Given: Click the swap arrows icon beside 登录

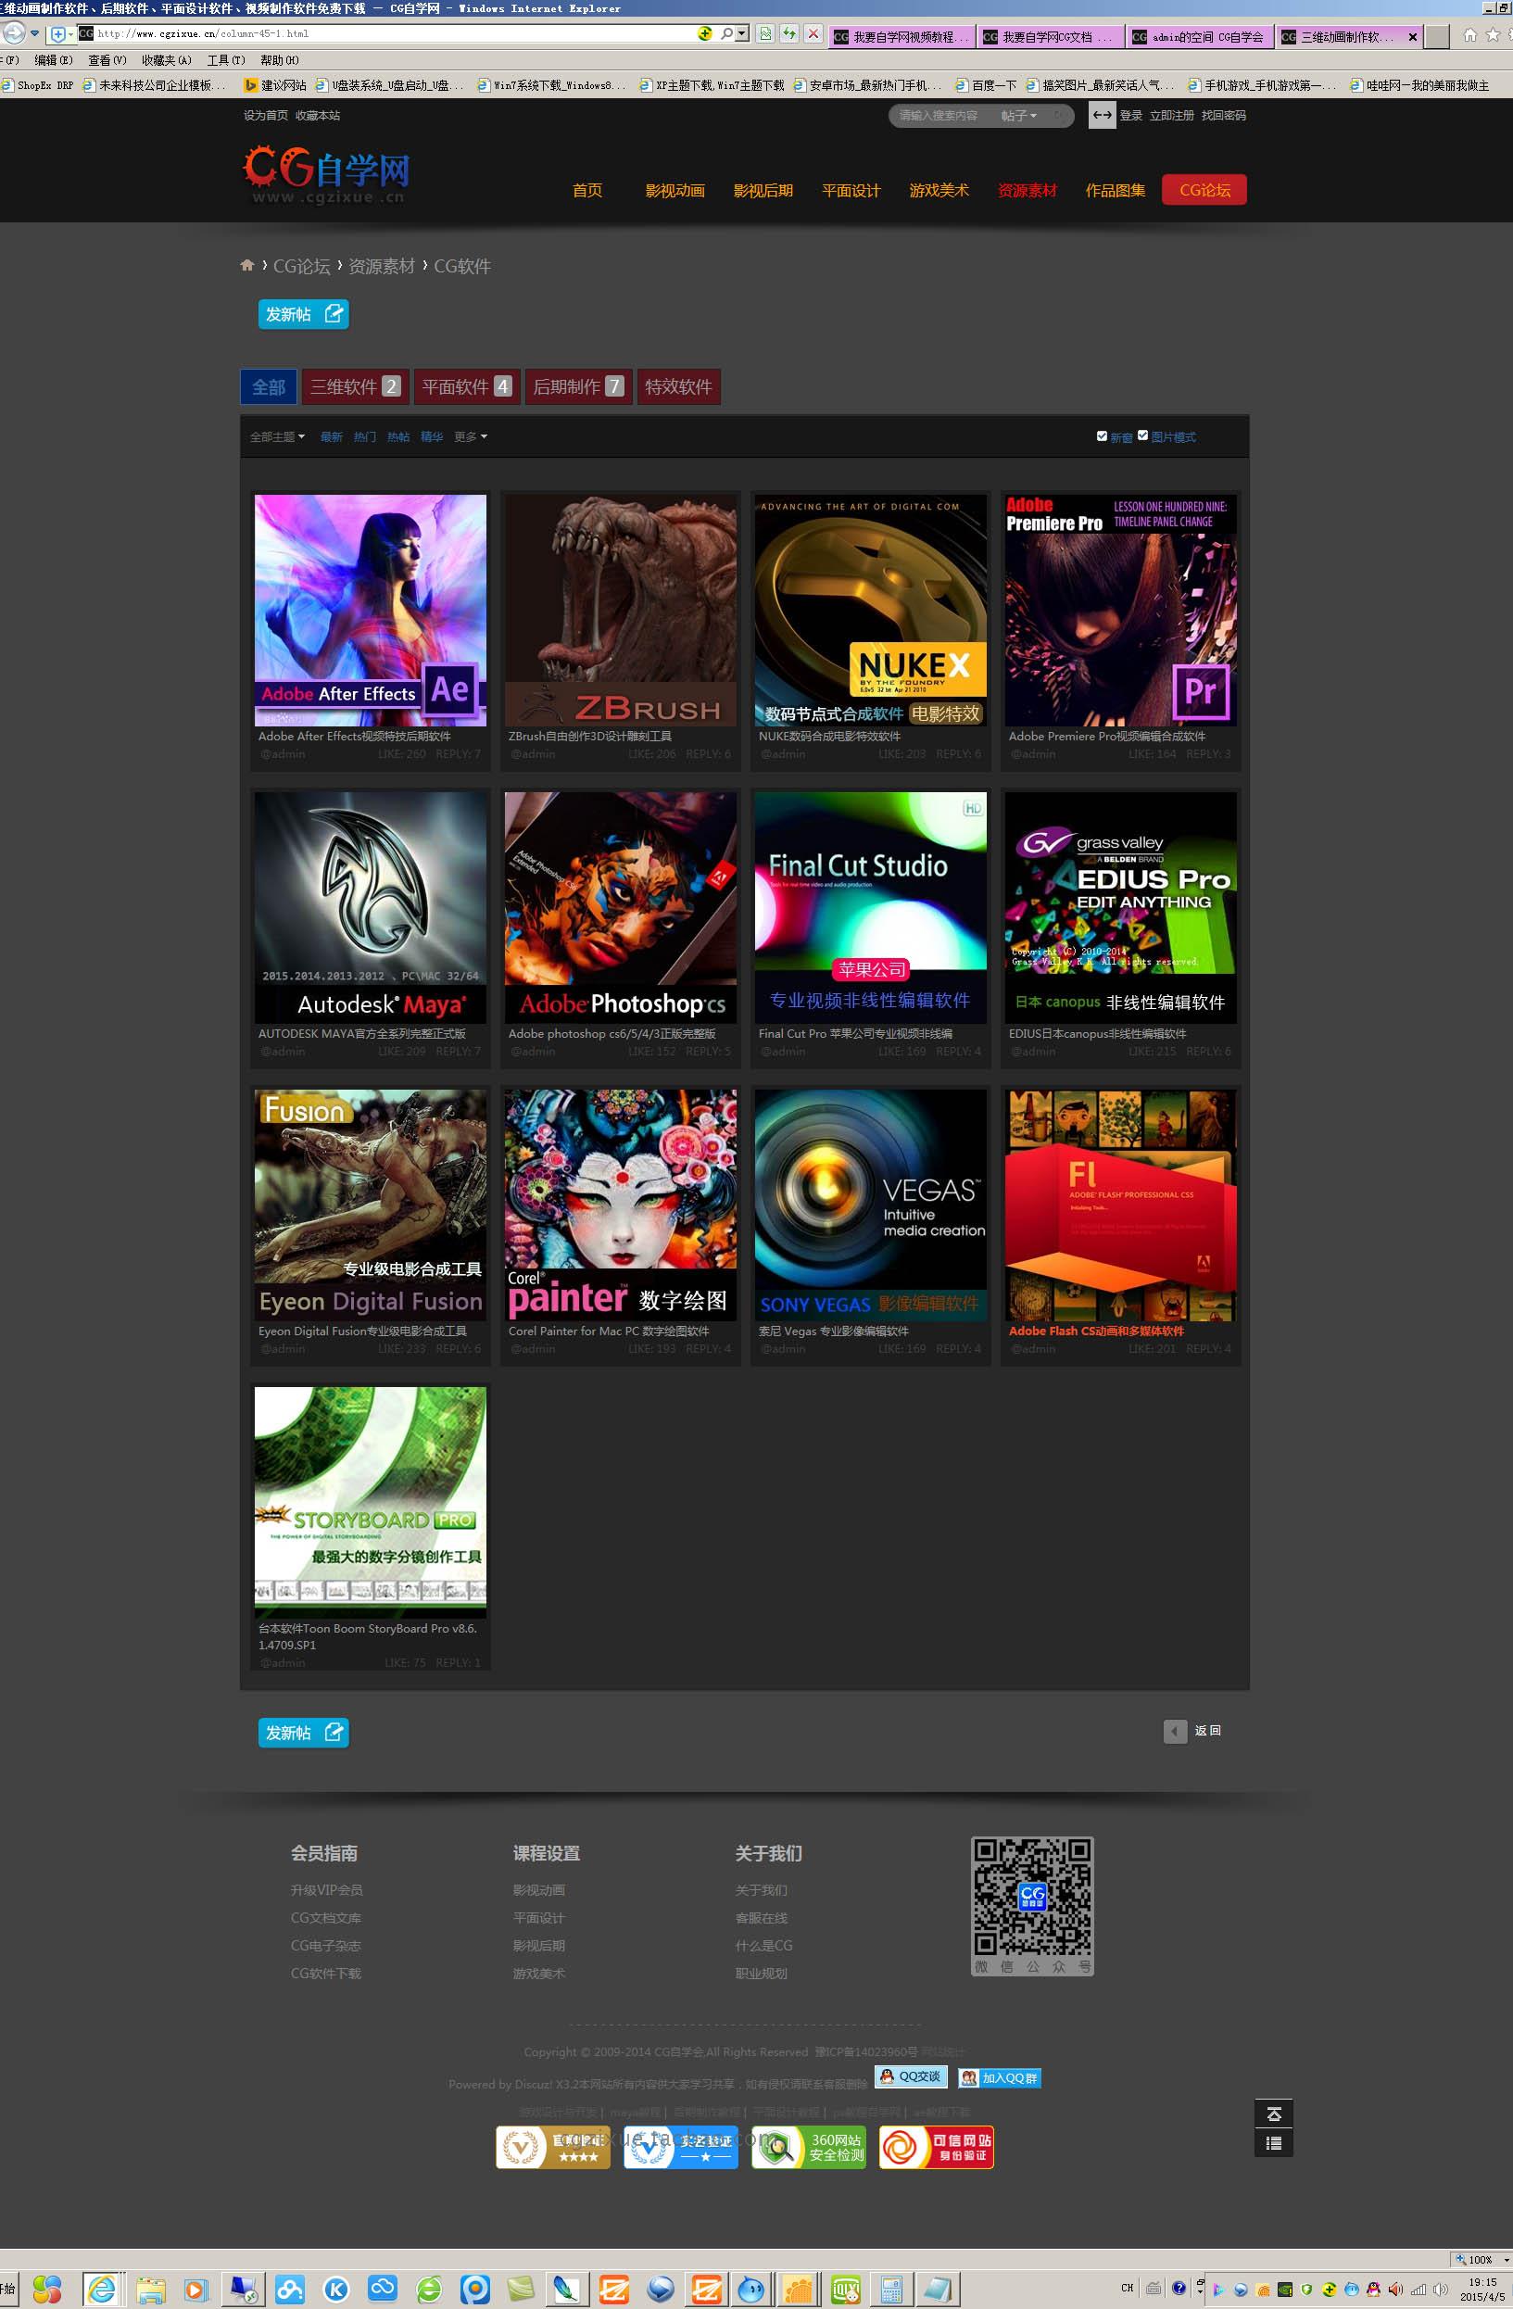Looking at the screenshot, I should click(x=1102, y=116).
